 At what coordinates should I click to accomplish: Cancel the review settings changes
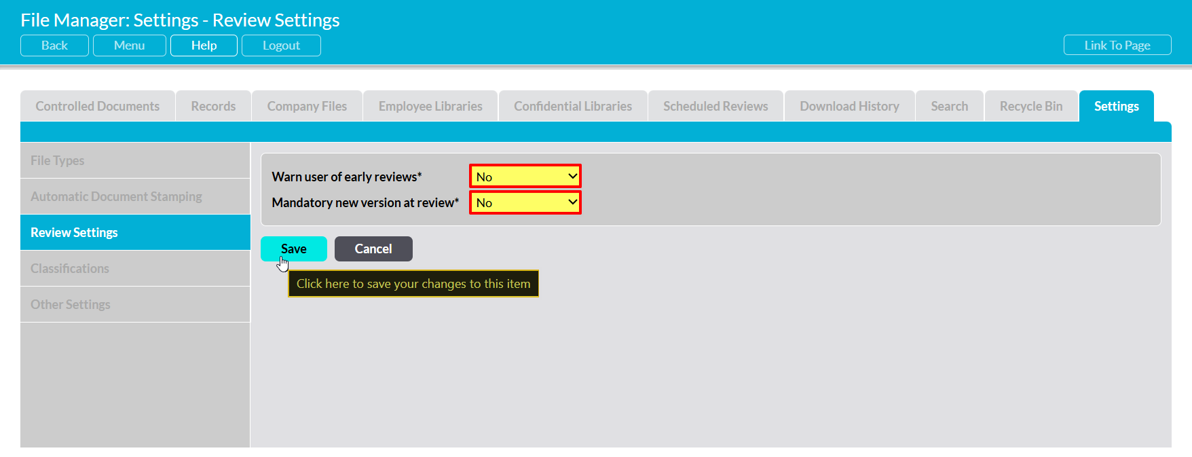coord(373,249)
